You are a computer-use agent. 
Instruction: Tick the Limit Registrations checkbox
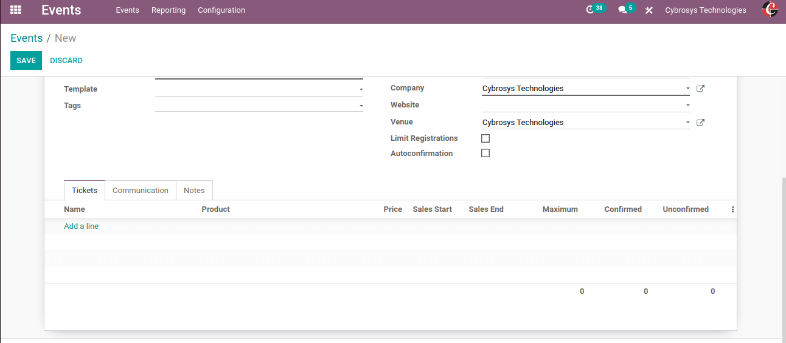point(485,138)
